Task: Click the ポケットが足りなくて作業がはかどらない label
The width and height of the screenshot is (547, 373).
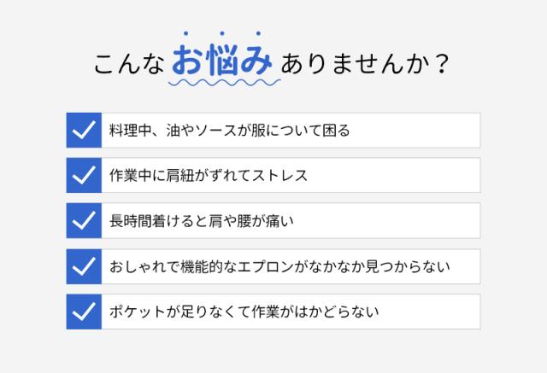Action: tap(244, 312)
